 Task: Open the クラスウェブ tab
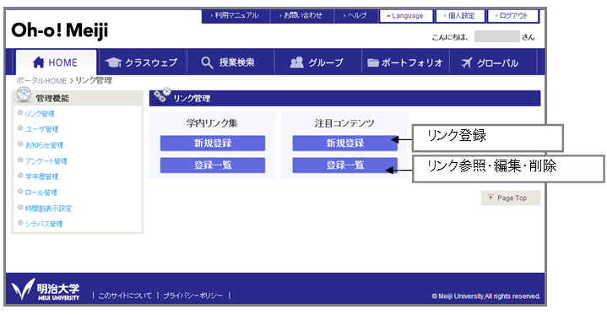(x=142, y=62)
